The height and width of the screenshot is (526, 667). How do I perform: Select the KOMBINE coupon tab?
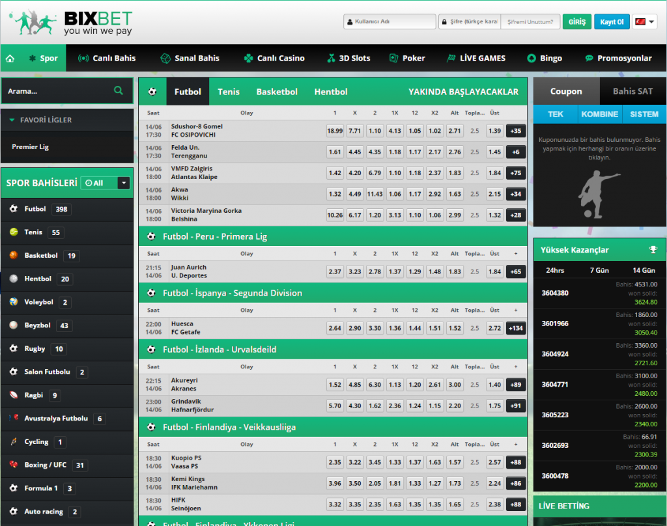point(600,115)
